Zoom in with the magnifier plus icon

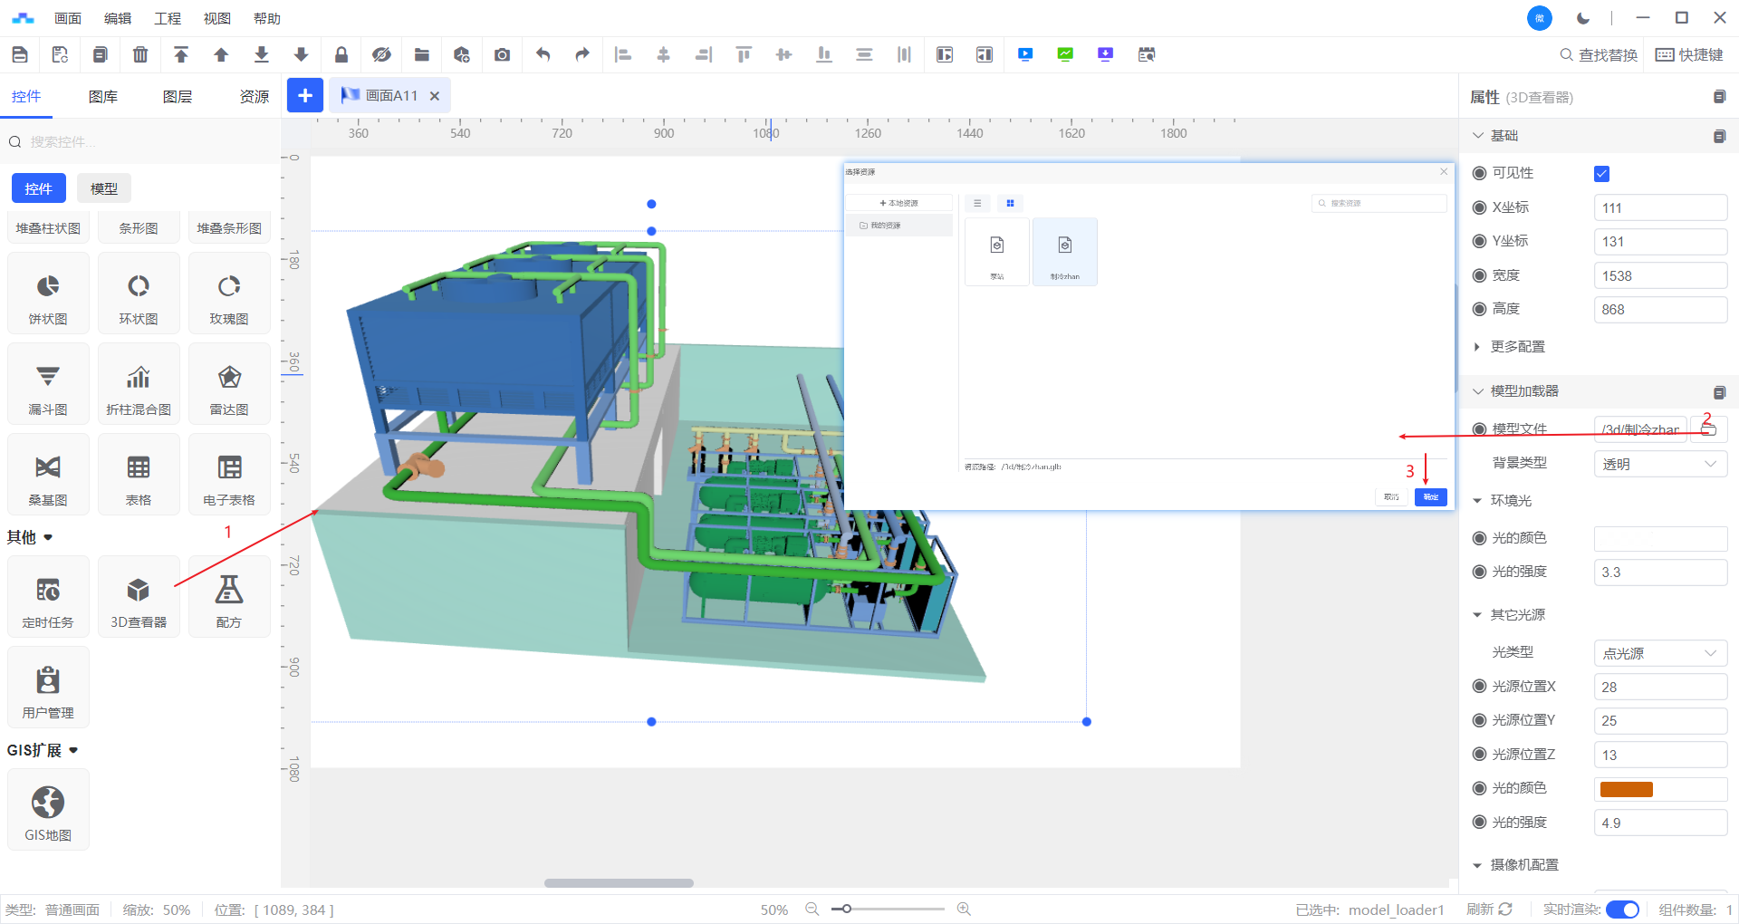click(x=964, y=909)
